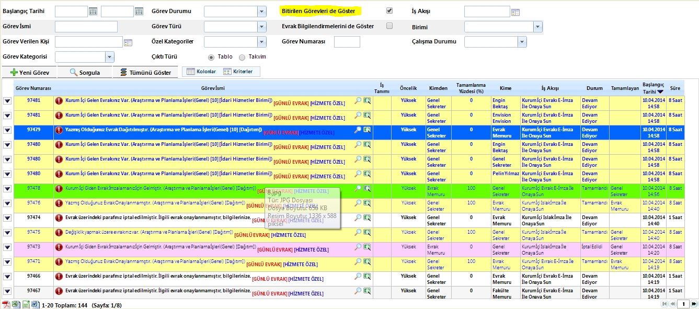Click the magnifier icon in row 97473
Viewport: 699px width, 309px height.
(x=358, y=247)
